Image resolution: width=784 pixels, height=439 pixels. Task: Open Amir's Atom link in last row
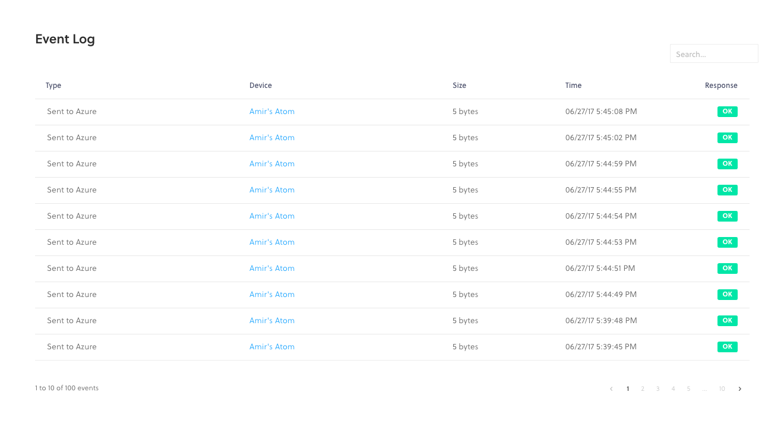272,347
